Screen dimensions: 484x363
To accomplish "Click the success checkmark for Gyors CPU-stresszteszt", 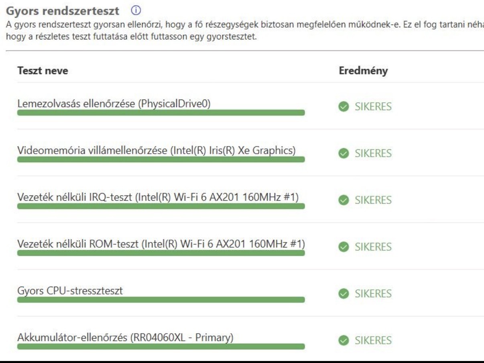I will pyautogui.click(x=343, y=294).
